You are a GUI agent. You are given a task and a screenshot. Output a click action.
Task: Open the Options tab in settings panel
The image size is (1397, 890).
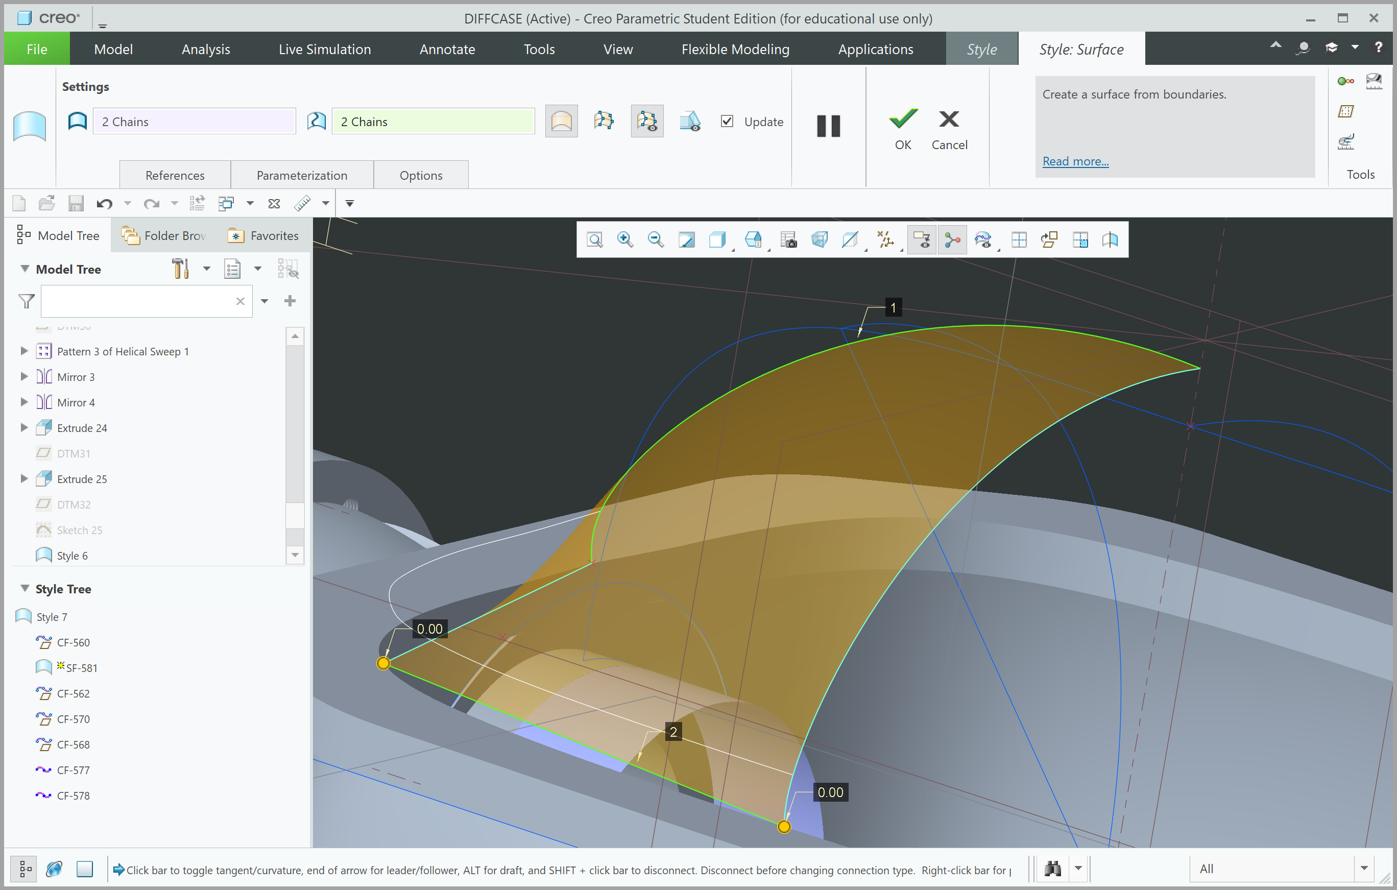(420, 173)
